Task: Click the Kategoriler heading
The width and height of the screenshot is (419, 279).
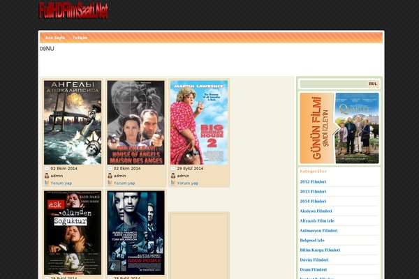Action: (x=313, y=171)
